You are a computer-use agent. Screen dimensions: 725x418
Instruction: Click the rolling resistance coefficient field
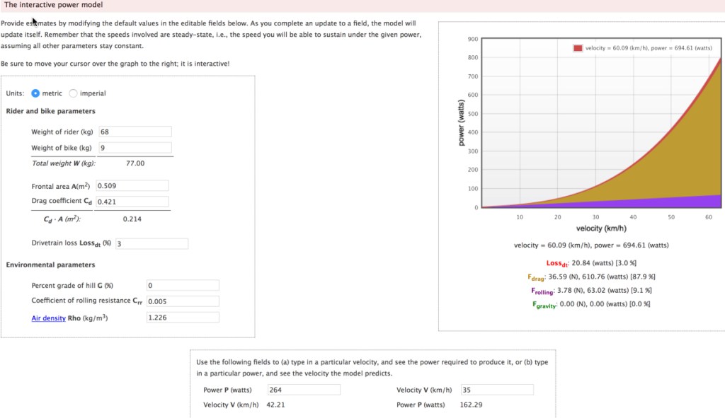coord(181,301)
